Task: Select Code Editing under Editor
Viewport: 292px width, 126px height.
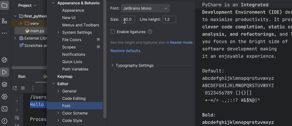Action: [74, 98]
